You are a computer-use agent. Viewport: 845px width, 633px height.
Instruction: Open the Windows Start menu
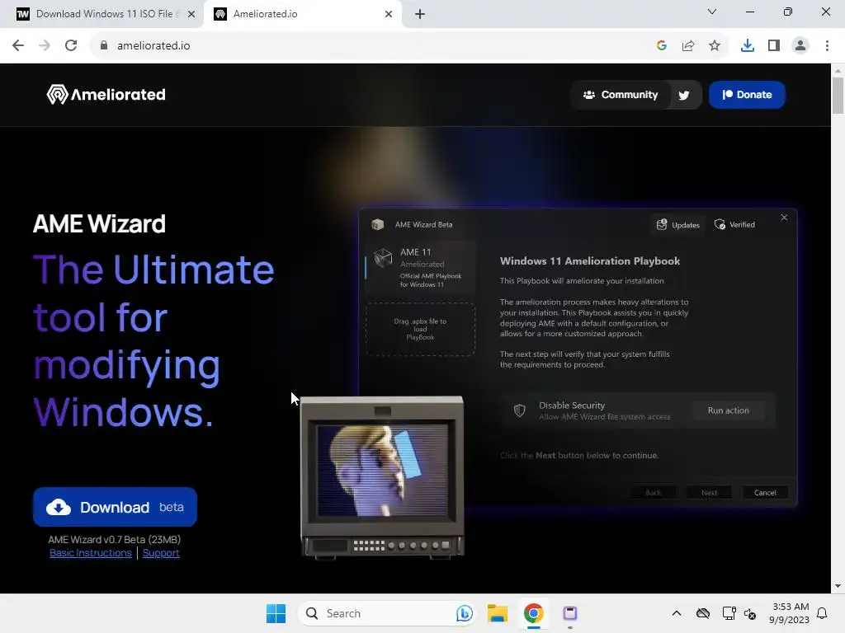[x=276, y=613]
